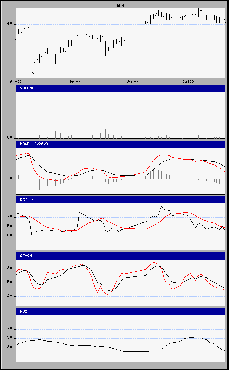Click the Apr03 date axis label

[16, 81]
